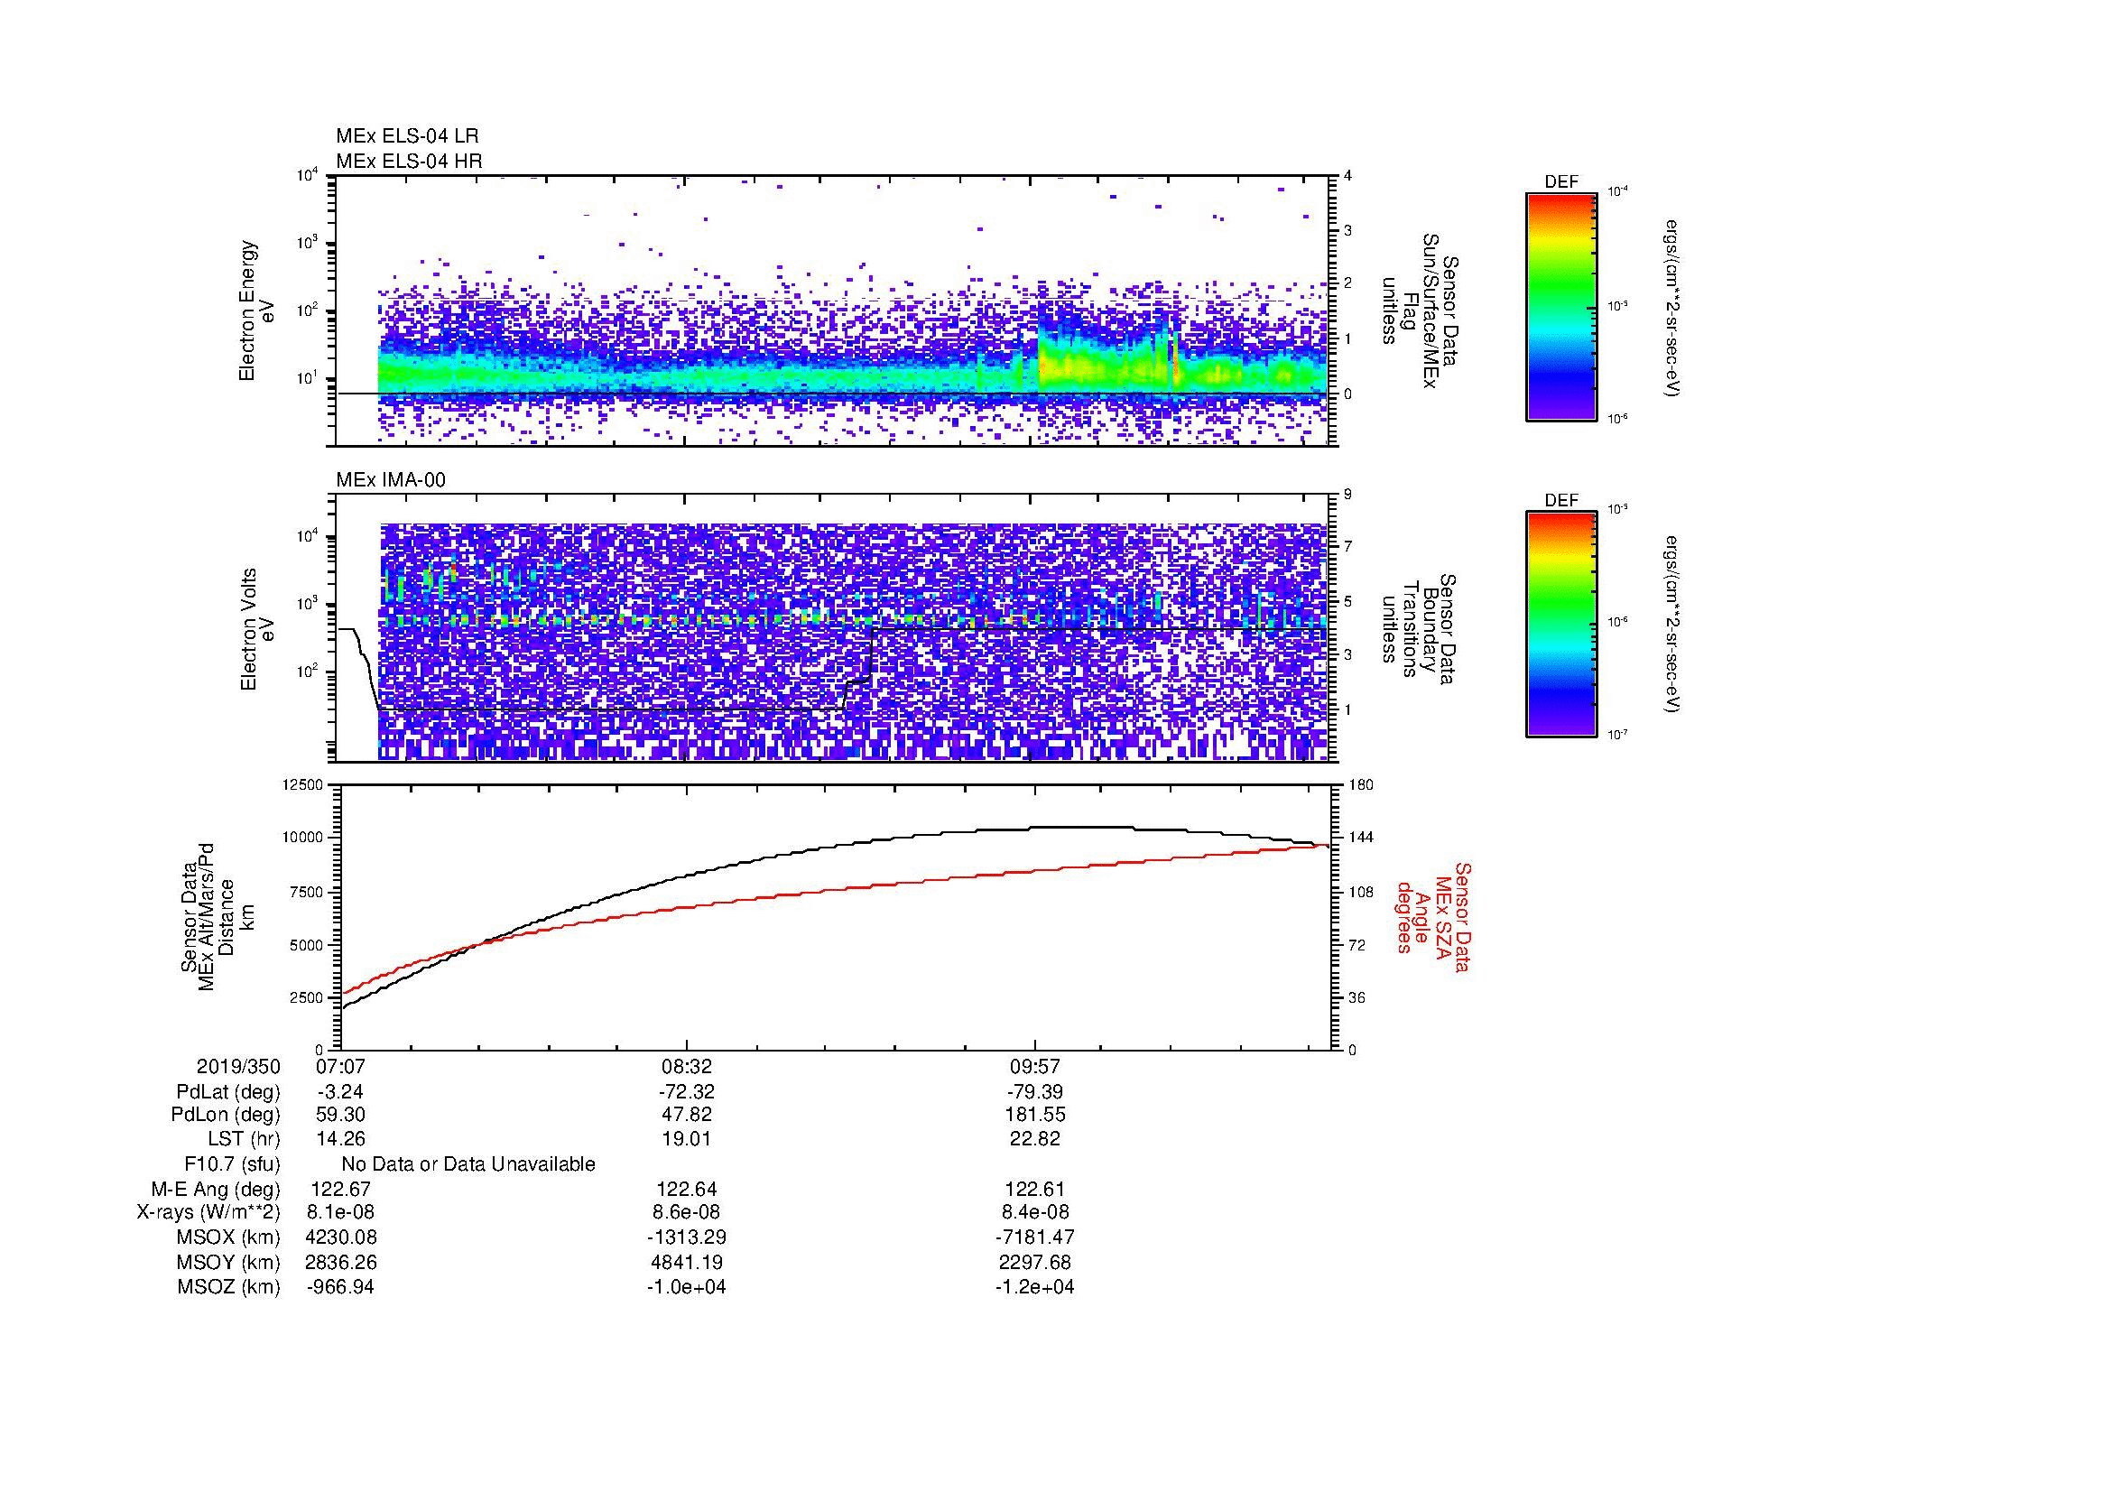Click the 07:07 time tick label
Screen dimensions: 2111x1492
click(340, 1066)
